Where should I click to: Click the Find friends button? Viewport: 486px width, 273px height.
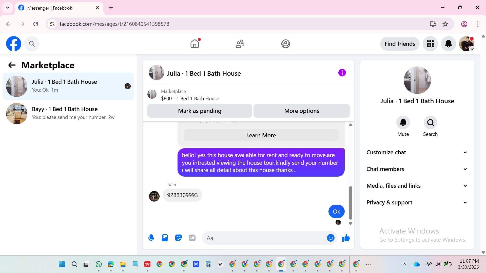tap(400, 44)
